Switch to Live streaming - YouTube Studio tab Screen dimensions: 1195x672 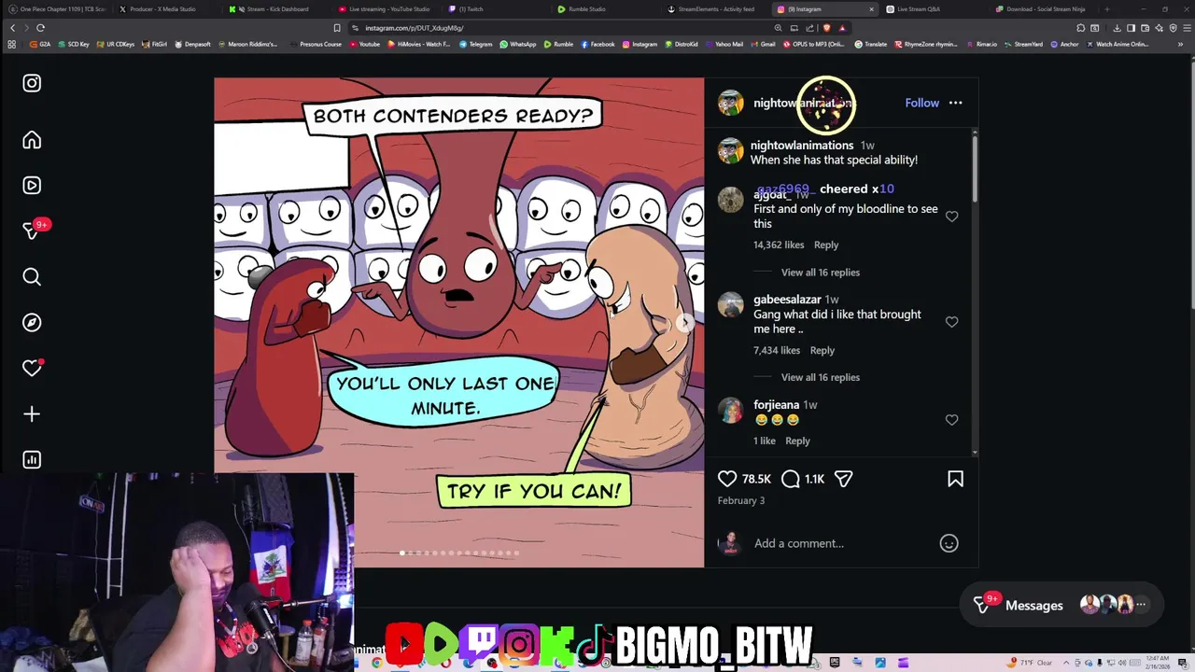385,9
